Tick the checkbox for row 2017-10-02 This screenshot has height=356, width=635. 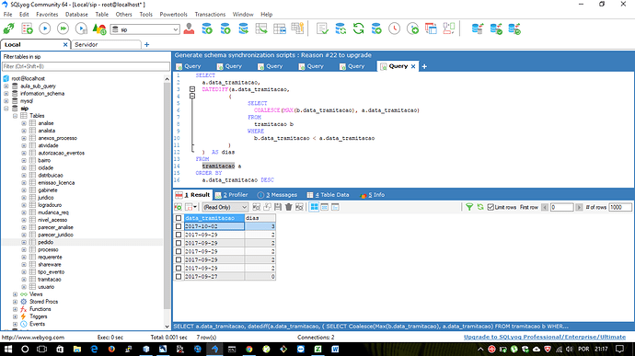coord(179,226)
